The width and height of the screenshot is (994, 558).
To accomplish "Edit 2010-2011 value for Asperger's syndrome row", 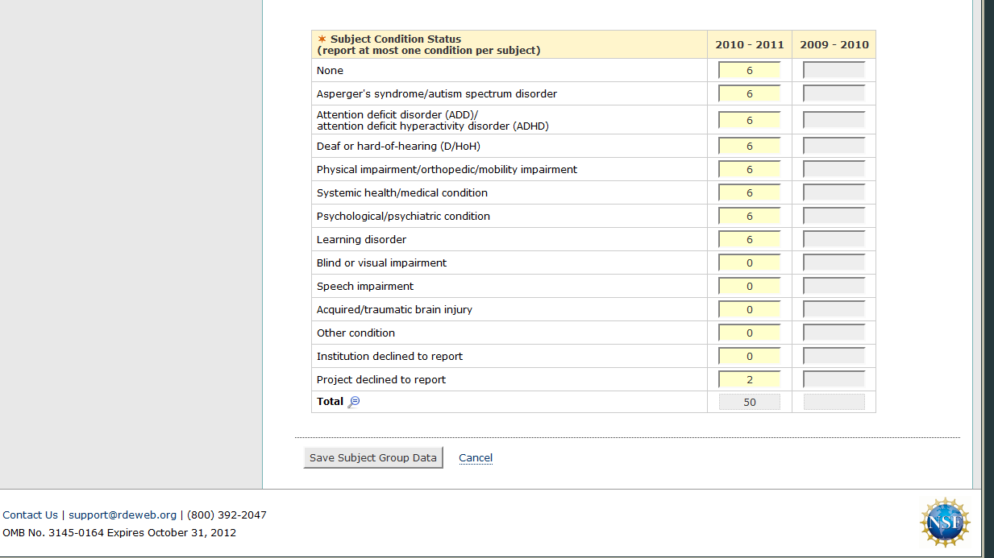I will click(749, 94).
